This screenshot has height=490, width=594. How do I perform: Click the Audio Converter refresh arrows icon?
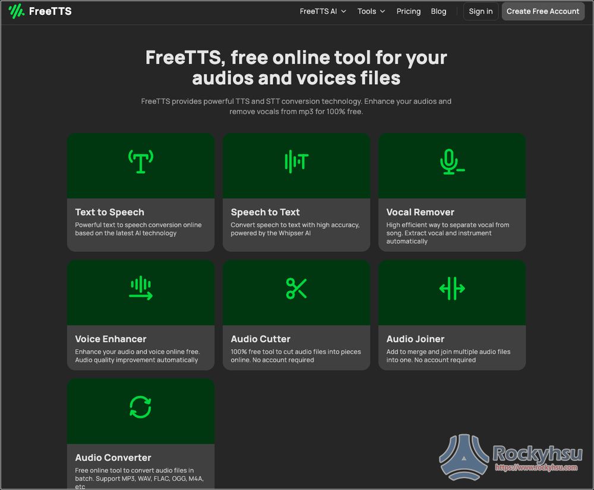coord(141,407)
